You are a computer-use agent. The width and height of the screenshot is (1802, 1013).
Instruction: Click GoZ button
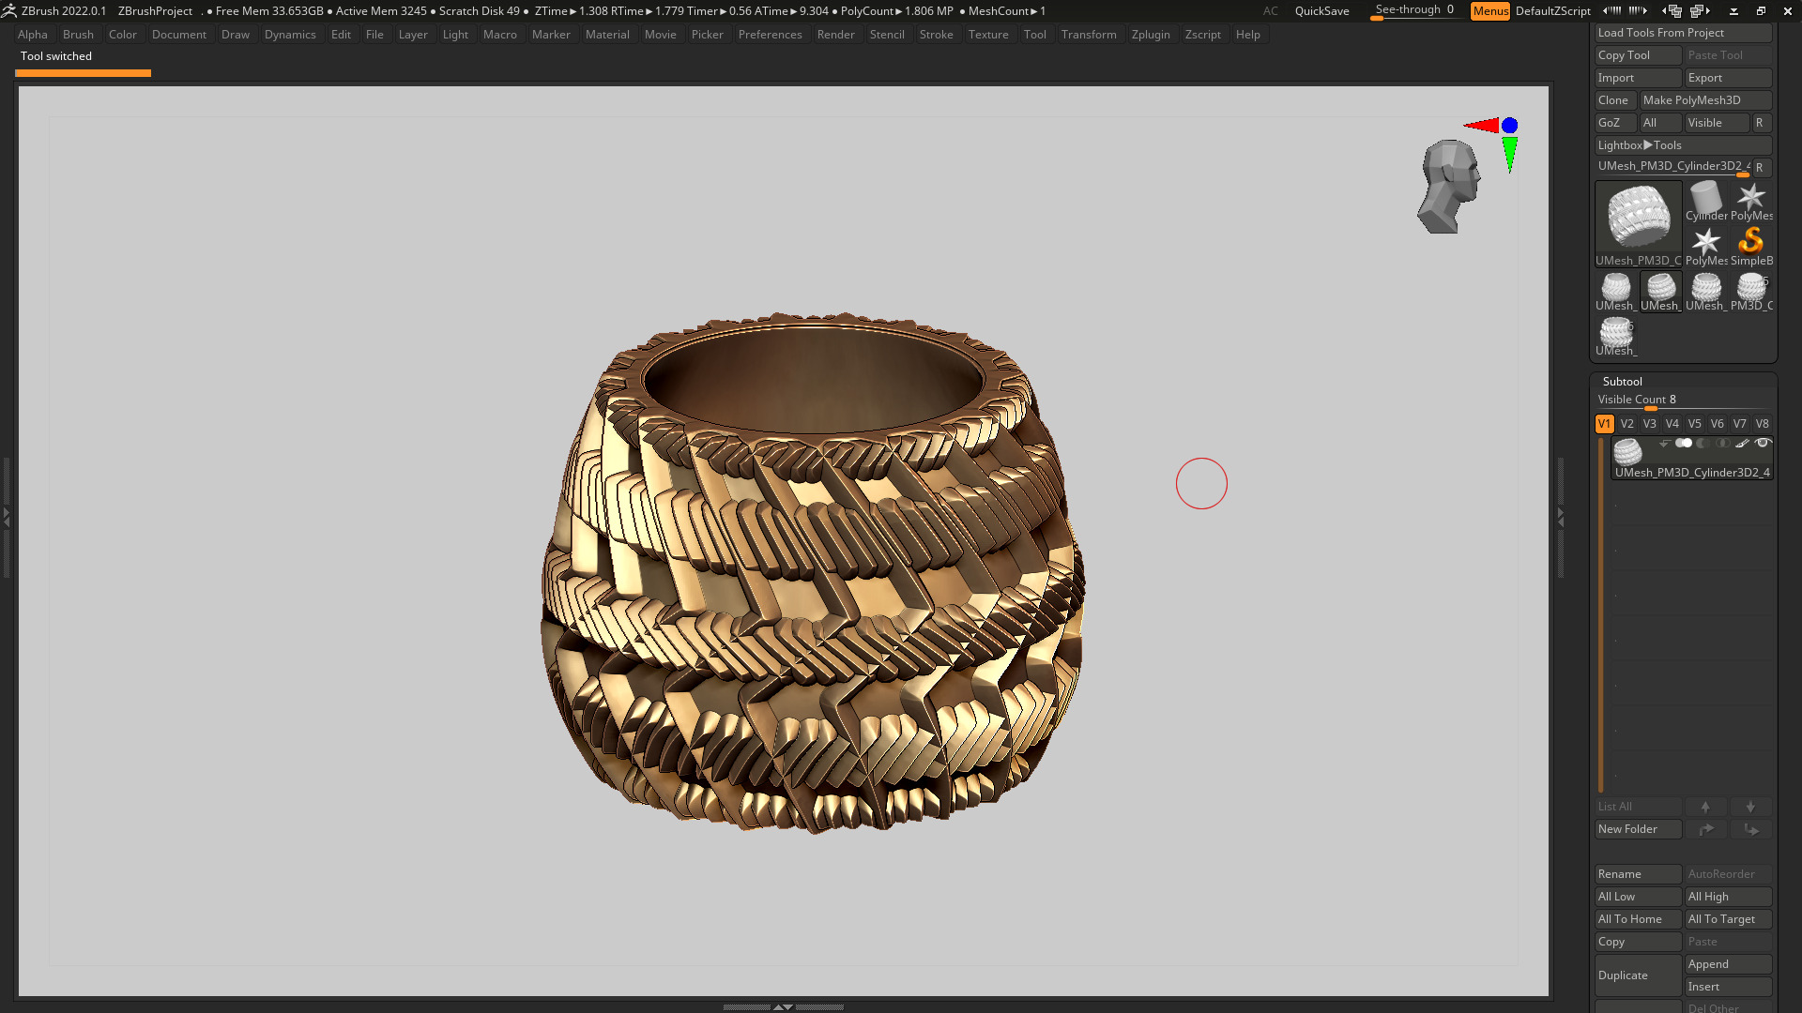point(1615,123)
